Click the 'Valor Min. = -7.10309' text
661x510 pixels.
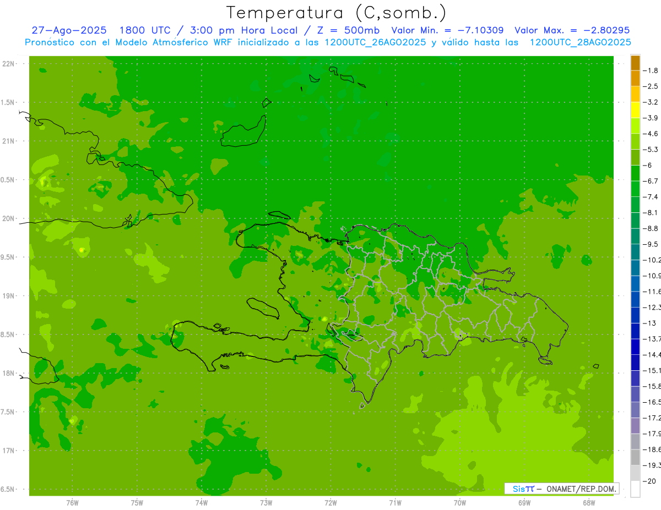[447, 30]
